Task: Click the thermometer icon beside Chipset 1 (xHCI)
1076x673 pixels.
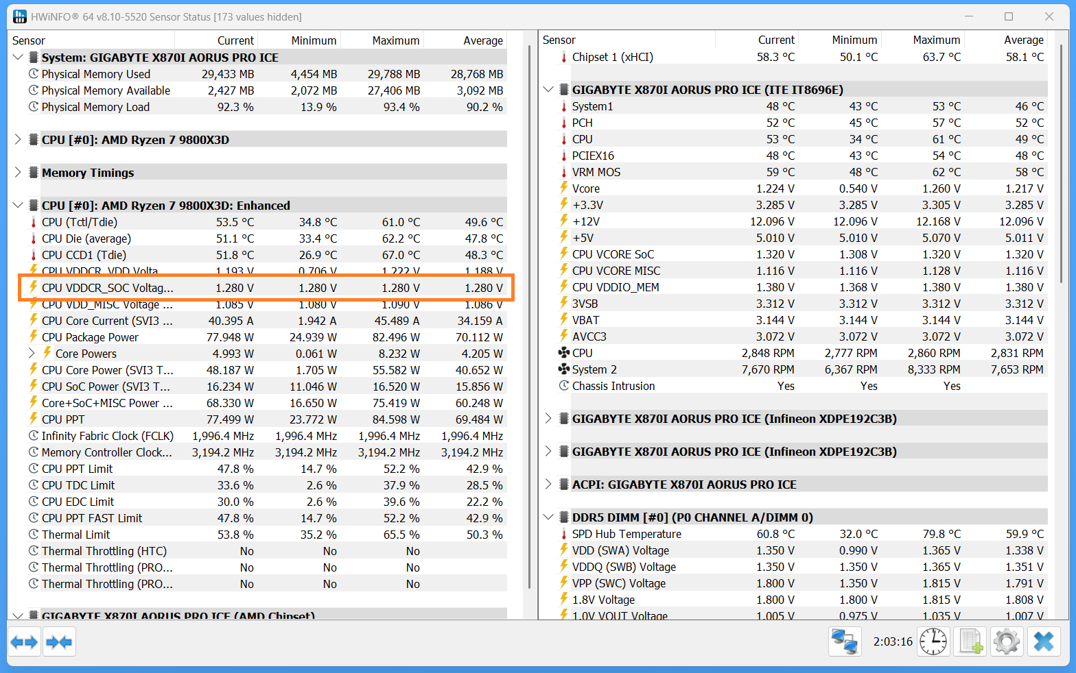Action: [x=564, y=57]
